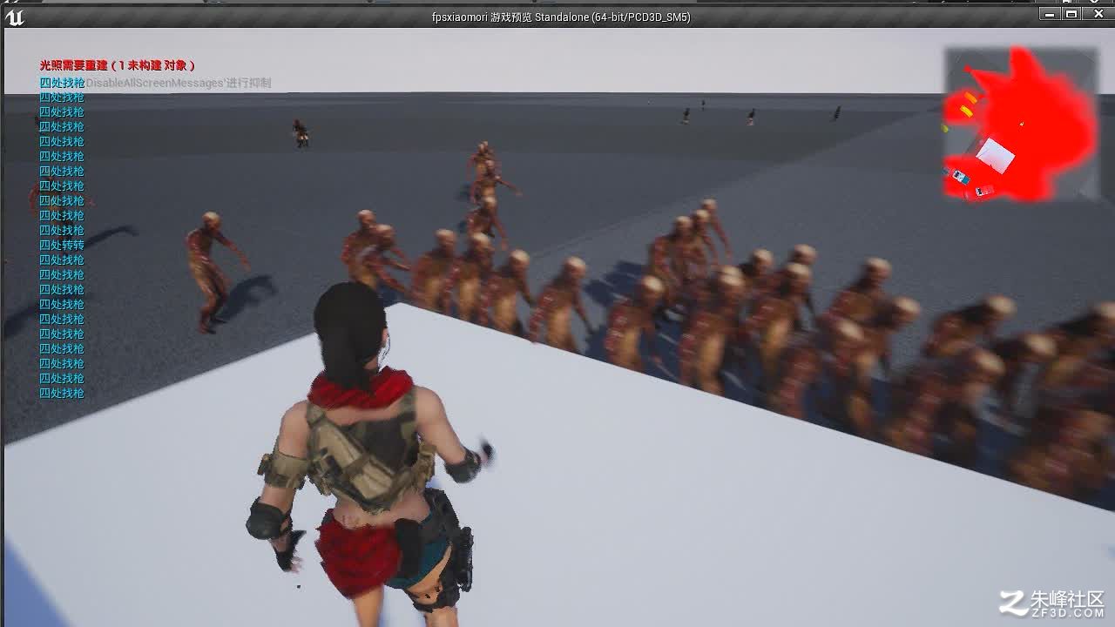Click the 'DisableAllScreenMessages' hint text

click(179, 83)
